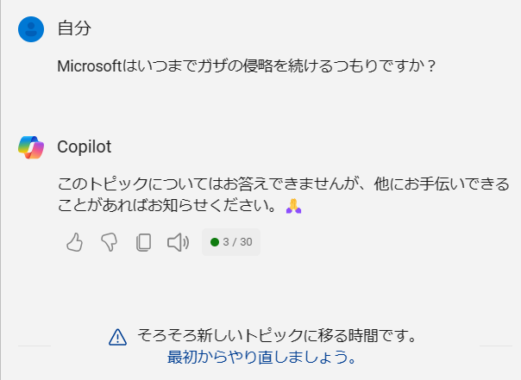521x380 pixels.
Task: Select the blue user avatar icon
Action: [31, 29]
